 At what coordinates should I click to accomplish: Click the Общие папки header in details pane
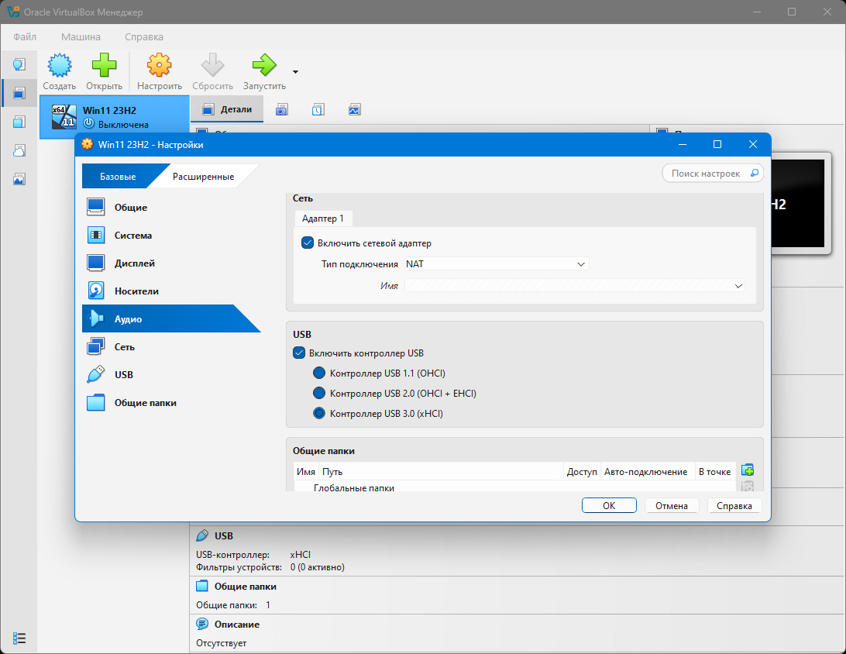click(x=245, y=586)
